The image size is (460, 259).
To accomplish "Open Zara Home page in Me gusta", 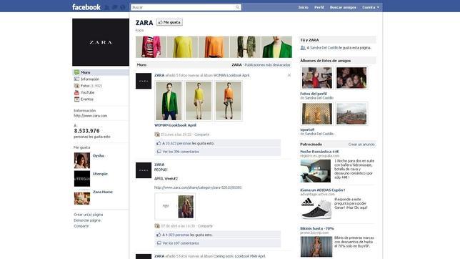I will click(103, 192).
